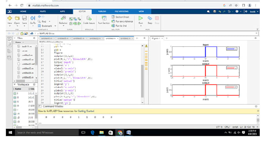Click the Files panel settings gear

click(34, 38)
